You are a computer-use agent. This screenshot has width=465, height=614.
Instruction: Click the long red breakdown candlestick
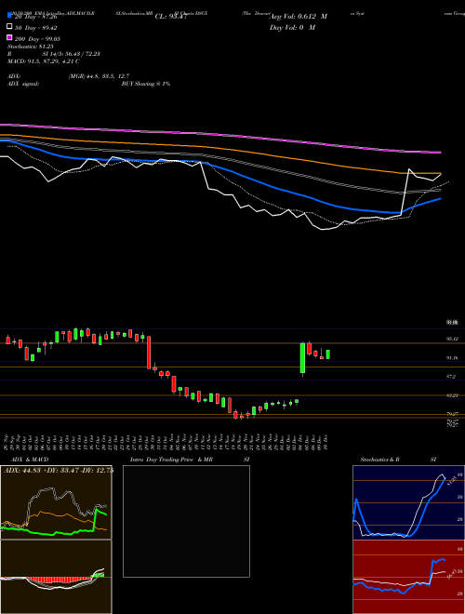click(149, 353)
